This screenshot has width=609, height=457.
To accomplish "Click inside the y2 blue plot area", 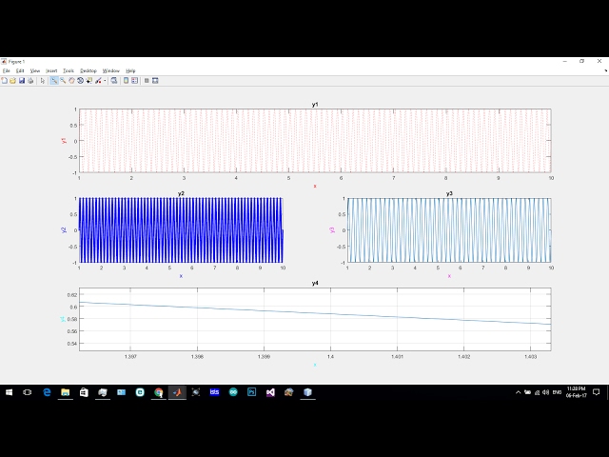I will (181, 230).
